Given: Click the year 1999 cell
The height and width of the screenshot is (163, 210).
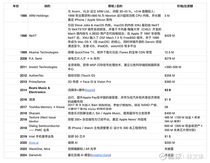Looking at the screenshot, I should point(16,52).
